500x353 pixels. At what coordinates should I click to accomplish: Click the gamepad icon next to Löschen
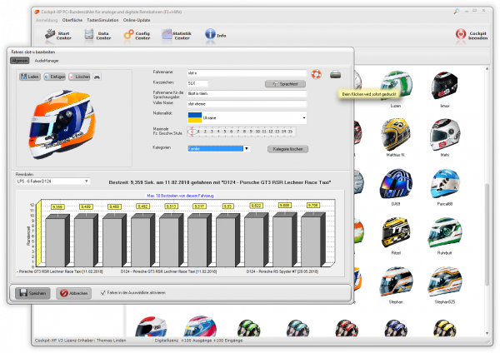[x=97, y=77]
